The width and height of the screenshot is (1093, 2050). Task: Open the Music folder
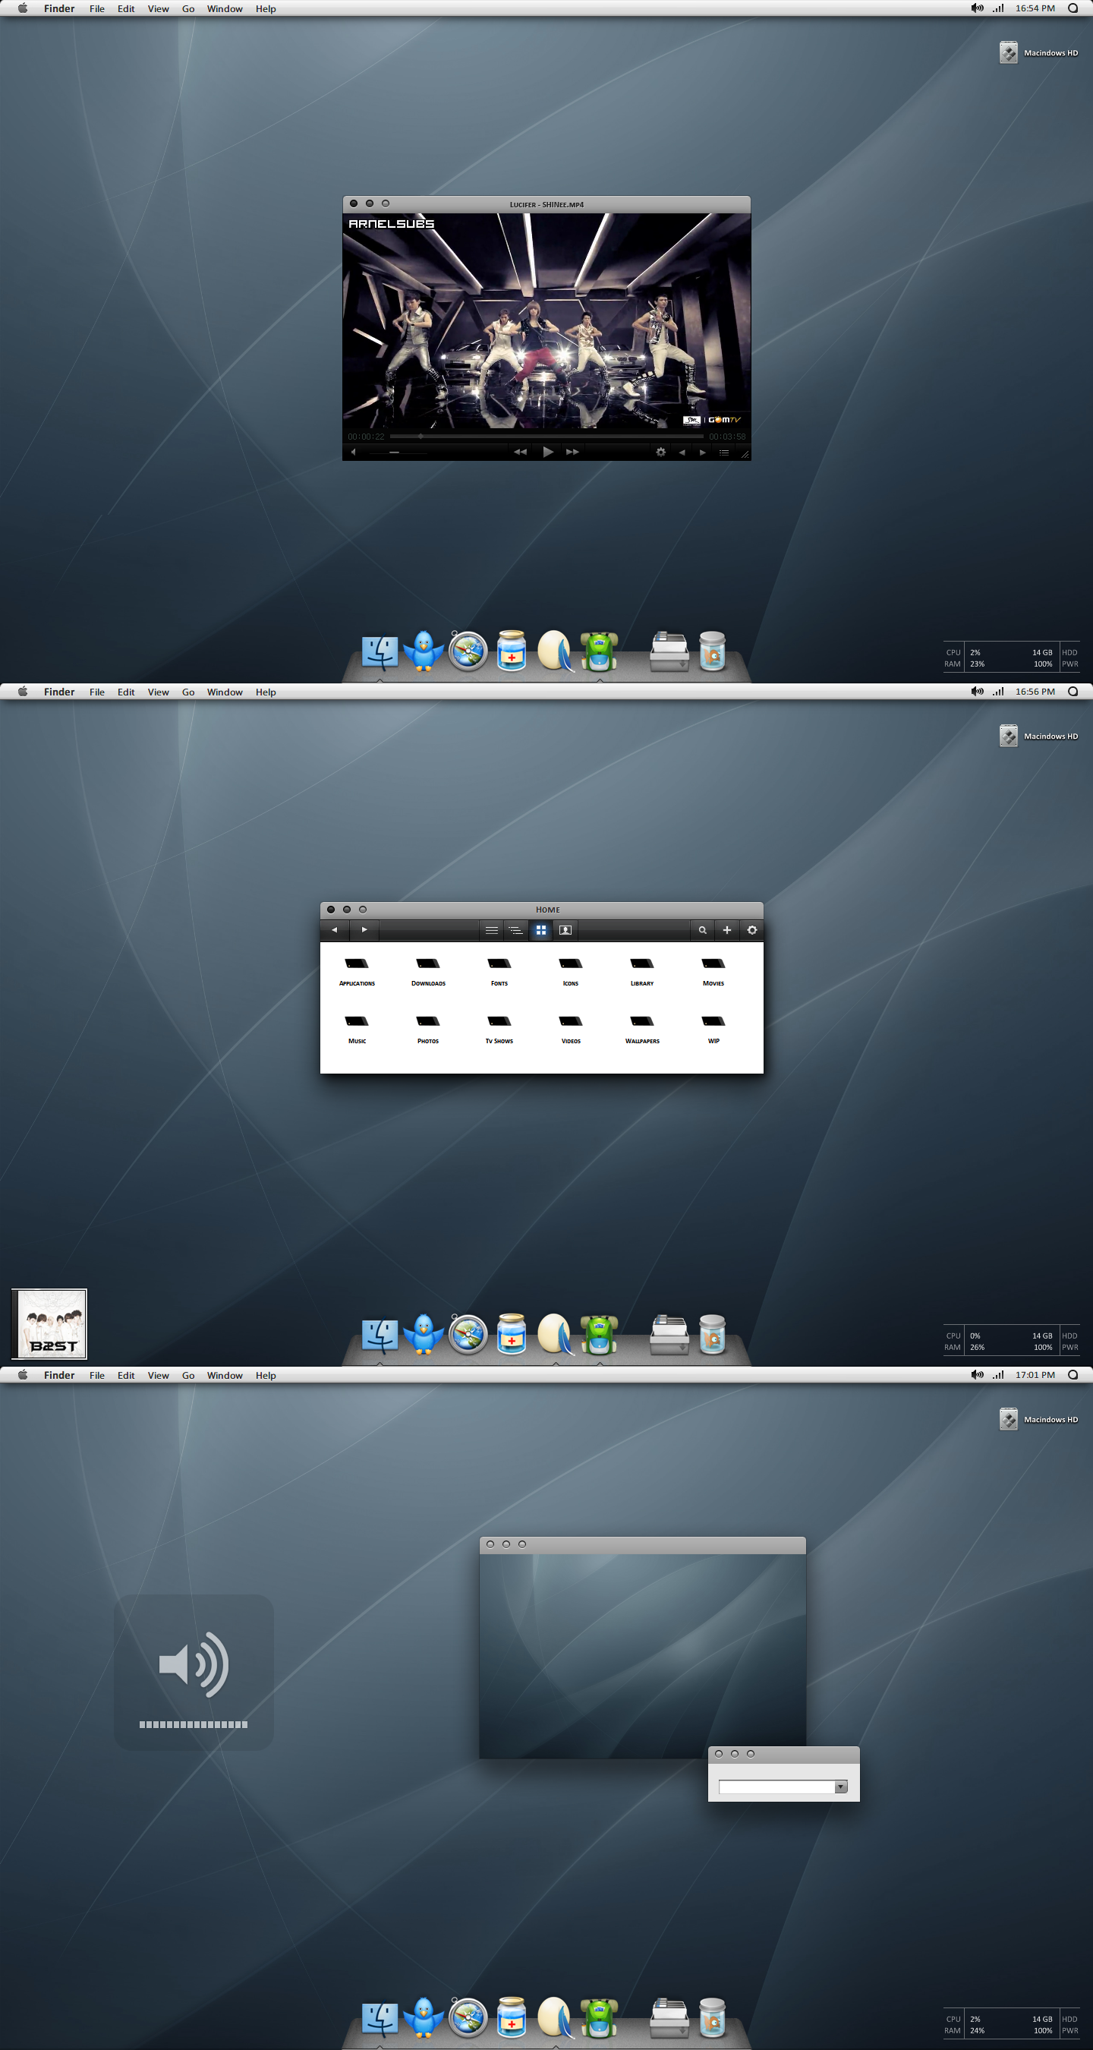point(357,1029)
